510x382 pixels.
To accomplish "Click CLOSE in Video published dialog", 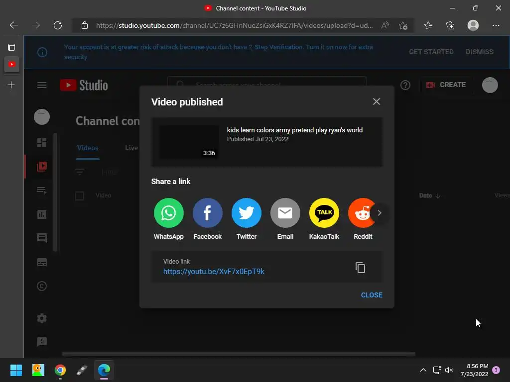I will (372, 295).
